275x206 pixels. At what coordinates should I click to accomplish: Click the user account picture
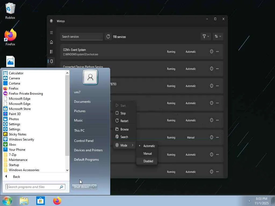tap(90, 77)
